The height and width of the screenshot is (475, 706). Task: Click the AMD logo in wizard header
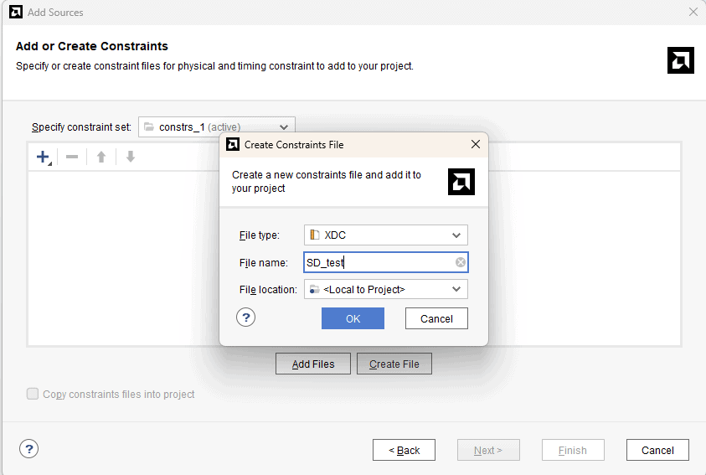(x=680, y=60)
